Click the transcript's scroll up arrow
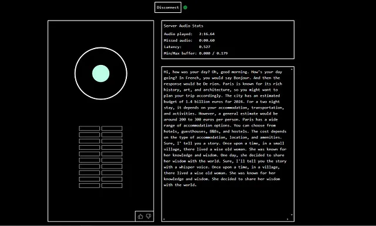 [x=292, y=69]
